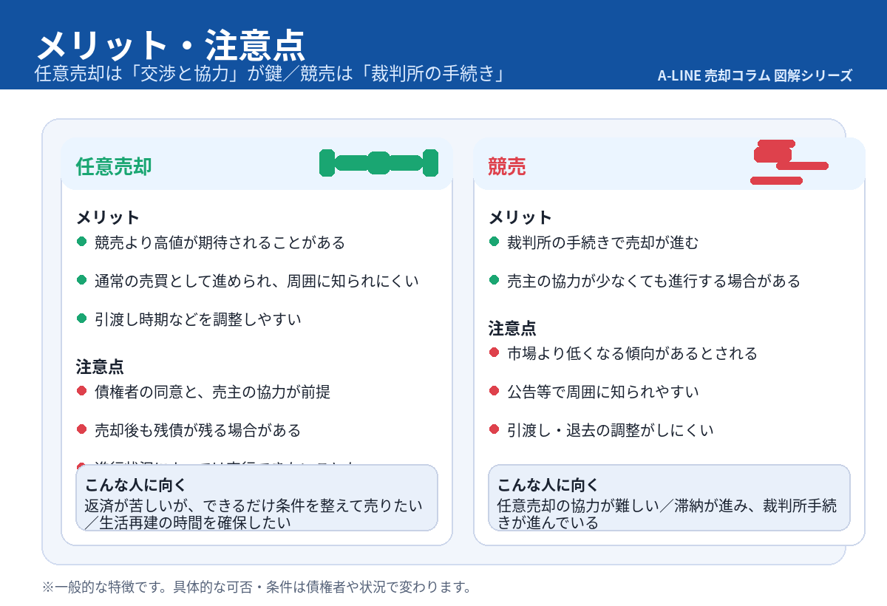This screenshot has height=606, width=887.
Task: Click the 任意売却 こんな人に向く box
Action: 256,497
